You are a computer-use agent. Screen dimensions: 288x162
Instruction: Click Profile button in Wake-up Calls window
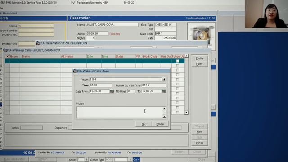(x=199, y=58)
